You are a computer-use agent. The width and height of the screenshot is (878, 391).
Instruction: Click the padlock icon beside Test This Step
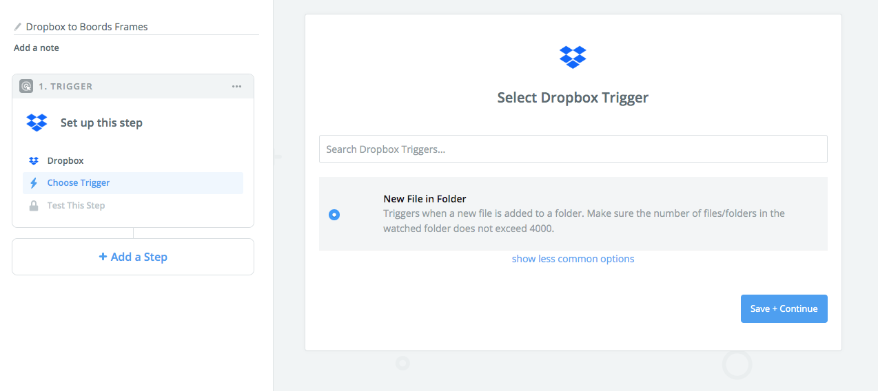tap(34, 205)
